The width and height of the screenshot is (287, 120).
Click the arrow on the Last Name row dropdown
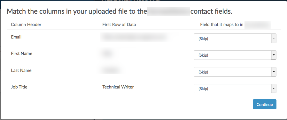(274, 72)
